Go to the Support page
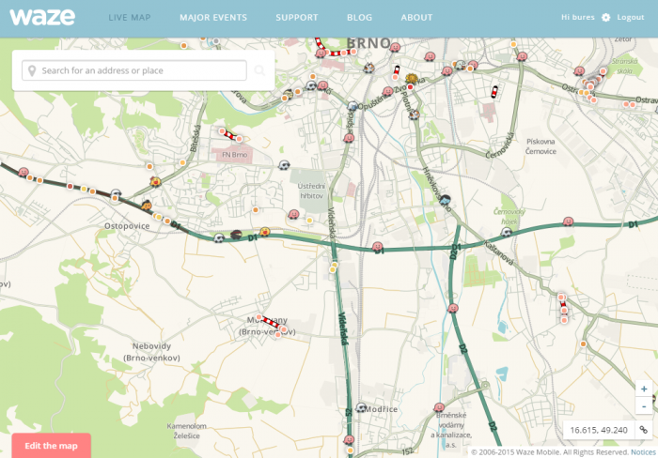The width and height of the screenshot is (658, 458). 296,18
